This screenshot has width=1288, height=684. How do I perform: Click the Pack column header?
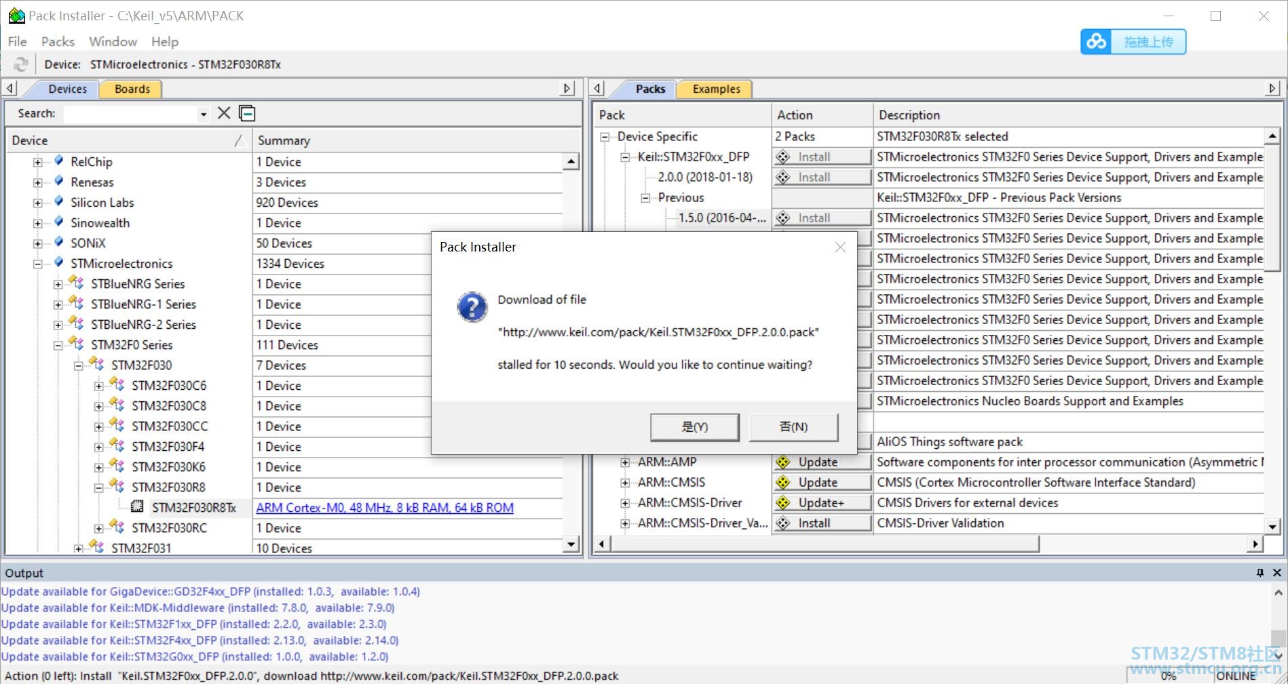pyautogui.click(x=683, y=115)
